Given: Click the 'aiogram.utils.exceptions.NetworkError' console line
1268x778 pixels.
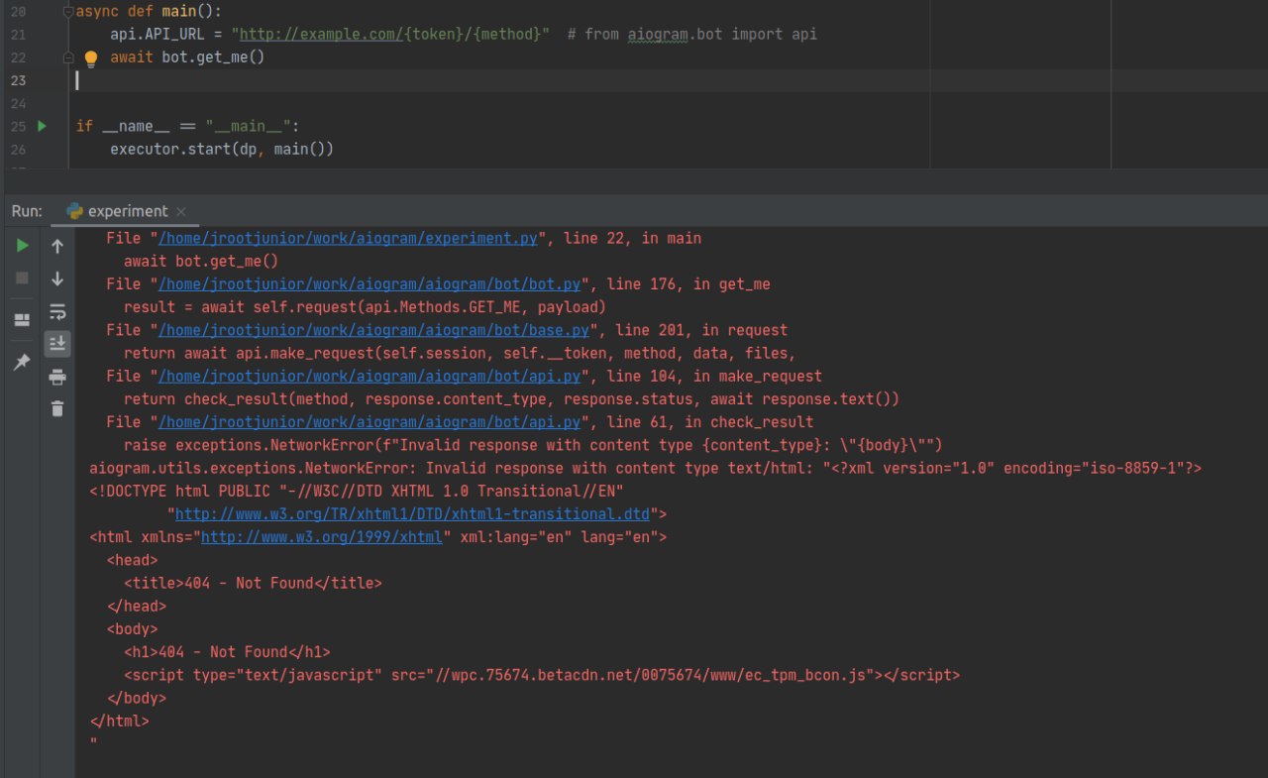Looking at the screenshot, I should click(x=645, y=468).
